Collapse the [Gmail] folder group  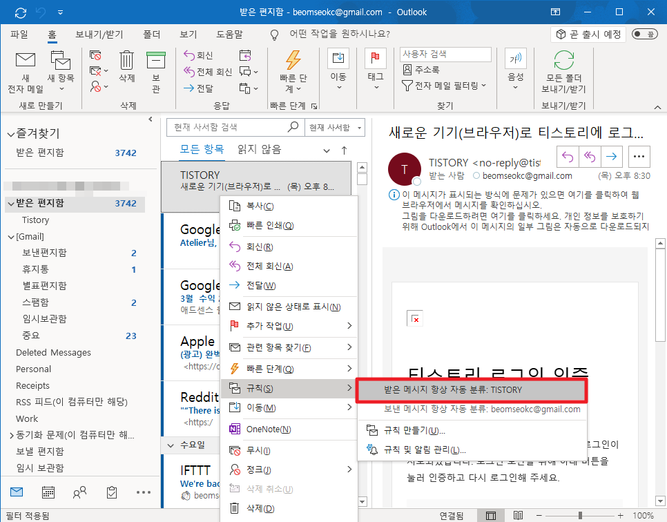tap(11, 237)
